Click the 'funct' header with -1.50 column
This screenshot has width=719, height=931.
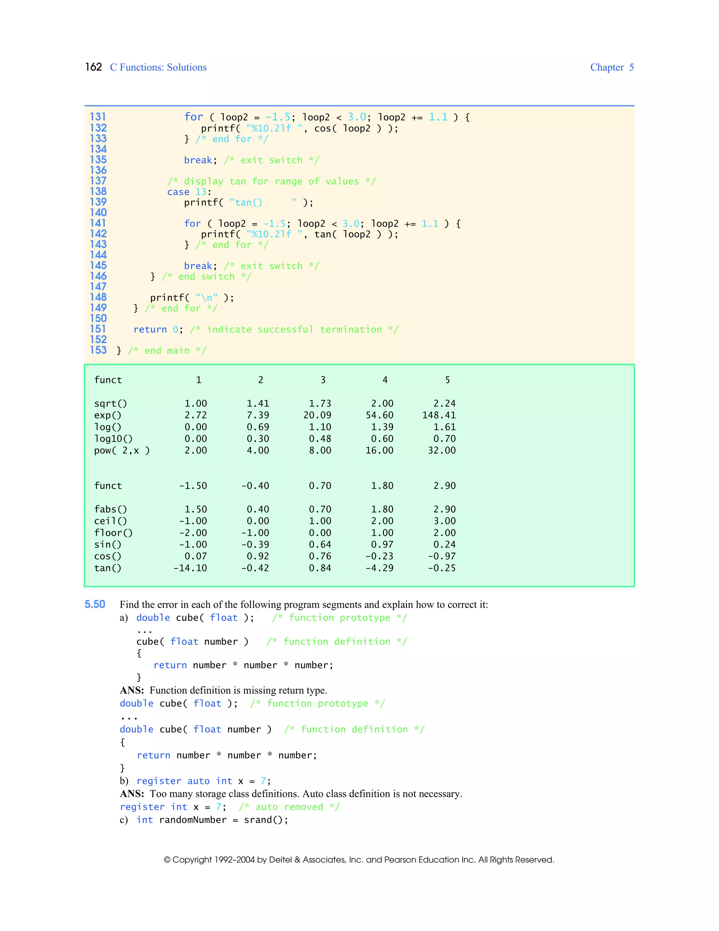[x=108, y=486]
